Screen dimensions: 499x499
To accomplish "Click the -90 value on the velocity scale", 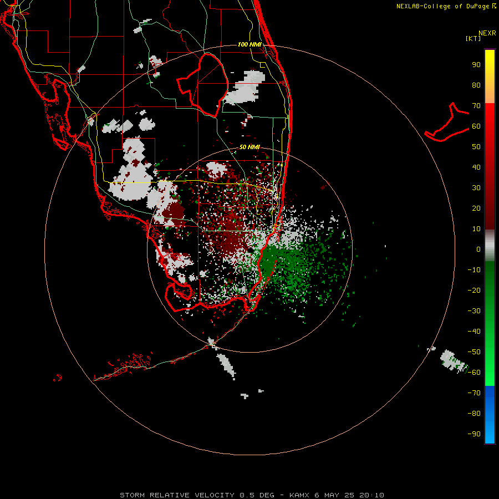I will [x=474, y=434].
